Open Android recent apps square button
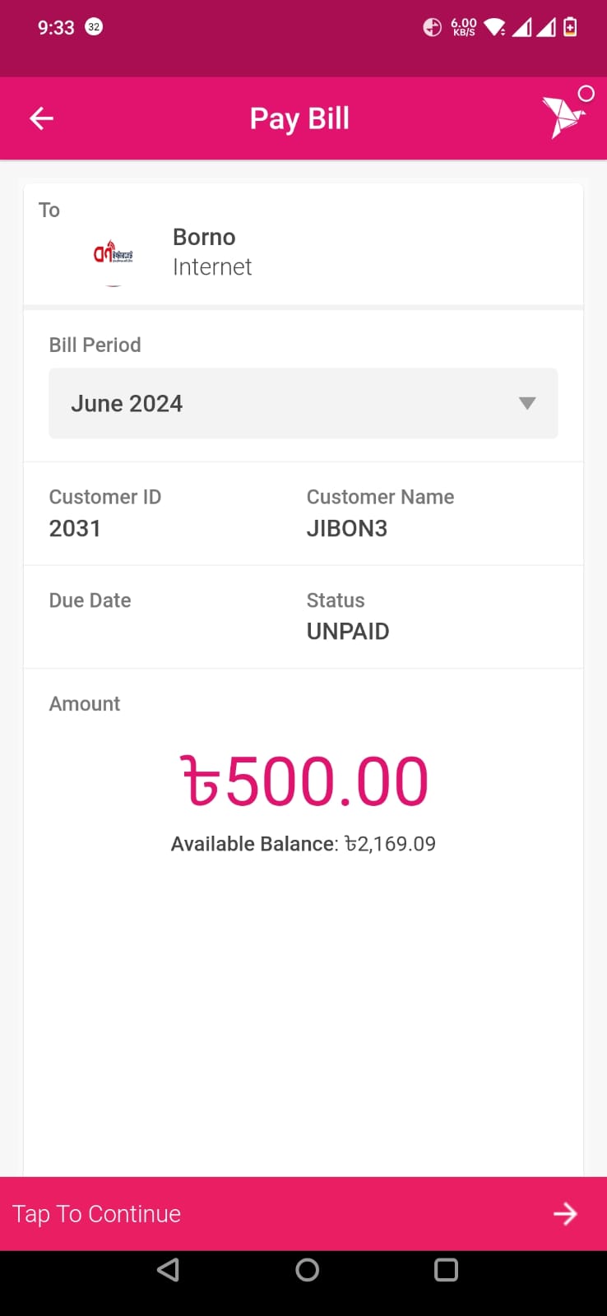607x1316 pixels. [446, 1270]
